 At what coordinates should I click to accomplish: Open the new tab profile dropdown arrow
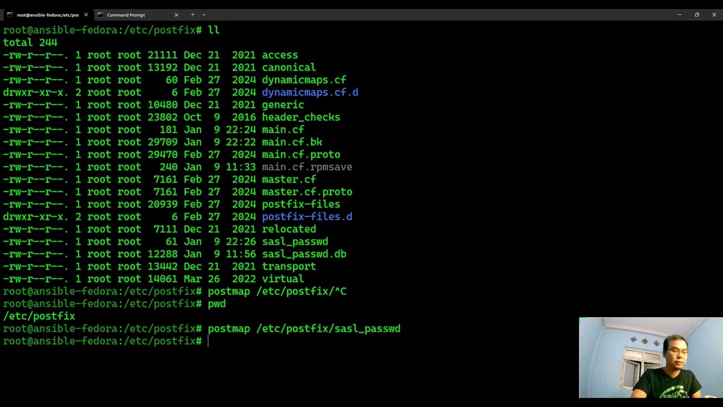204,15
